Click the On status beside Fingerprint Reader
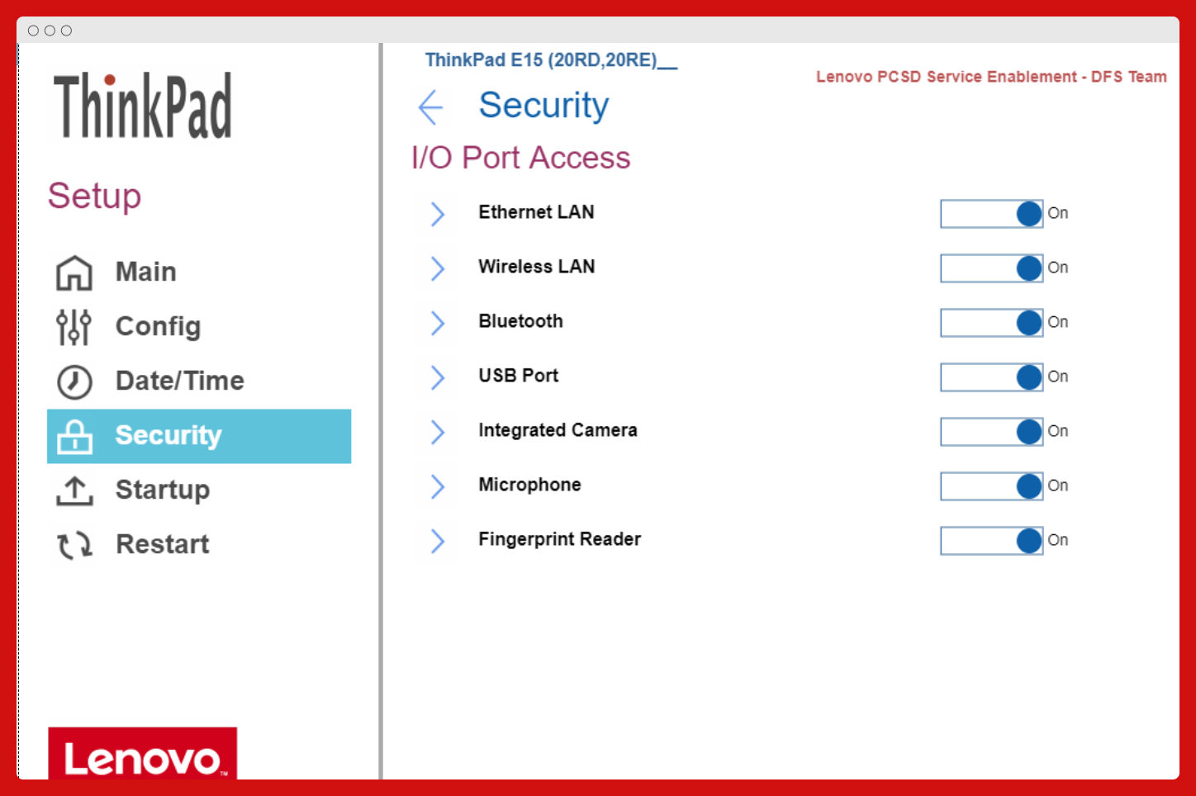The width and height of the screenshot is (1196, 796). (1058, 540)
